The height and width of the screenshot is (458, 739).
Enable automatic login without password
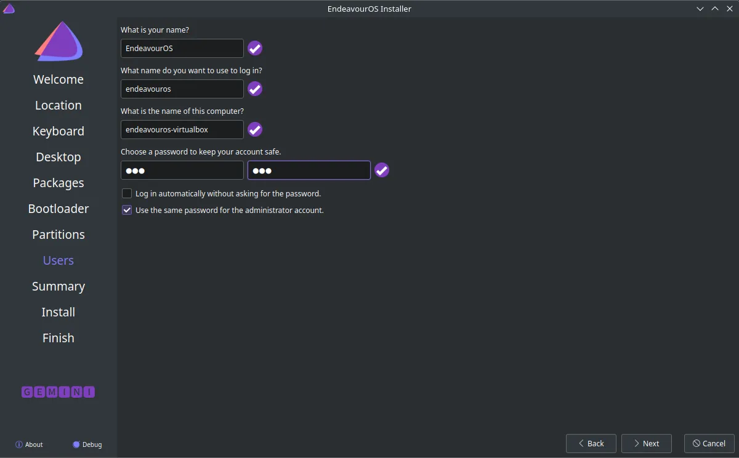pos(127,193)
